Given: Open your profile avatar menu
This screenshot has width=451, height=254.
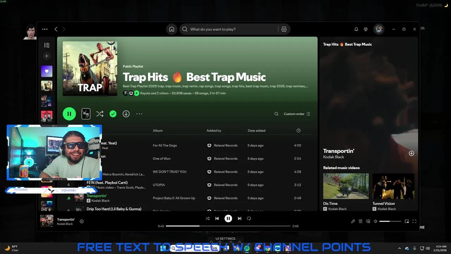Looking at the screenshot, I should (x=379, y=29).
